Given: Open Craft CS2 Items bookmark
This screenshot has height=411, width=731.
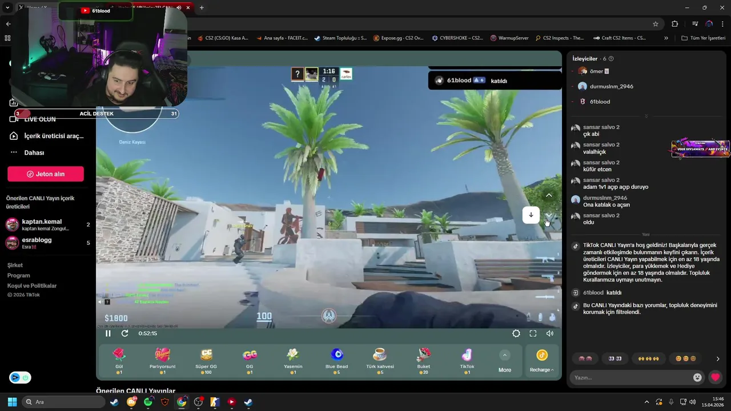Looking at the screenshot, I should tap(619, 38).
